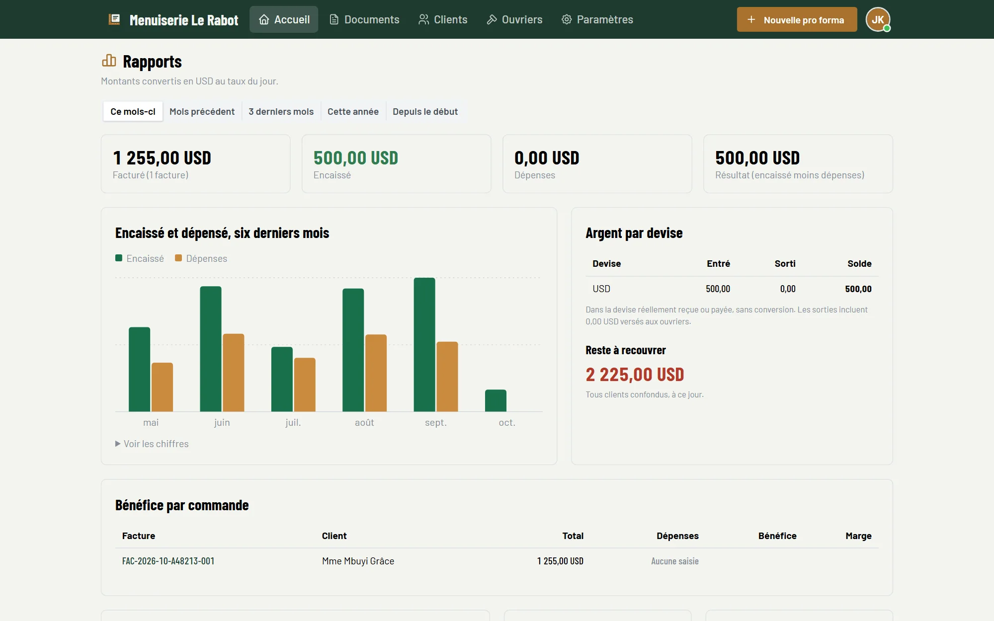Click the hammer icon beside Ouvriers

[x=492, y=19]
